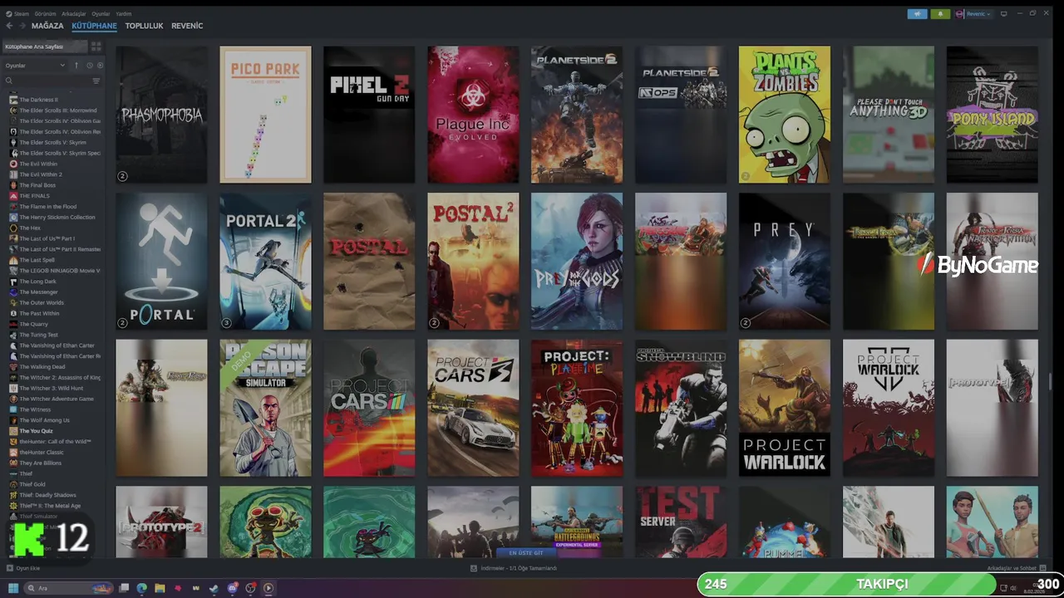Launch Microsoft Edge from the taskbar
The width and height of the screenshot is (1064, 598).
[142, 588]
